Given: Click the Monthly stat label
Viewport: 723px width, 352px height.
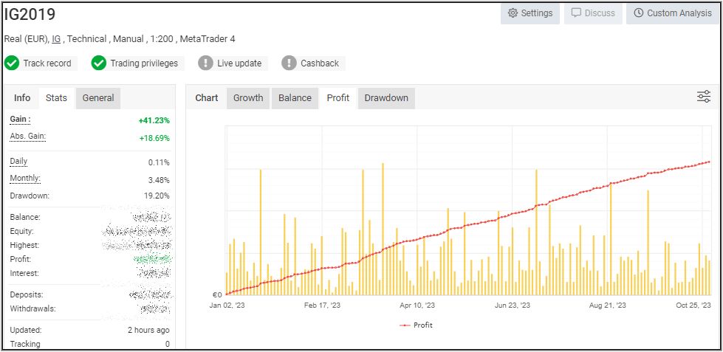Looking at the screenshot, I should (24, 179).
